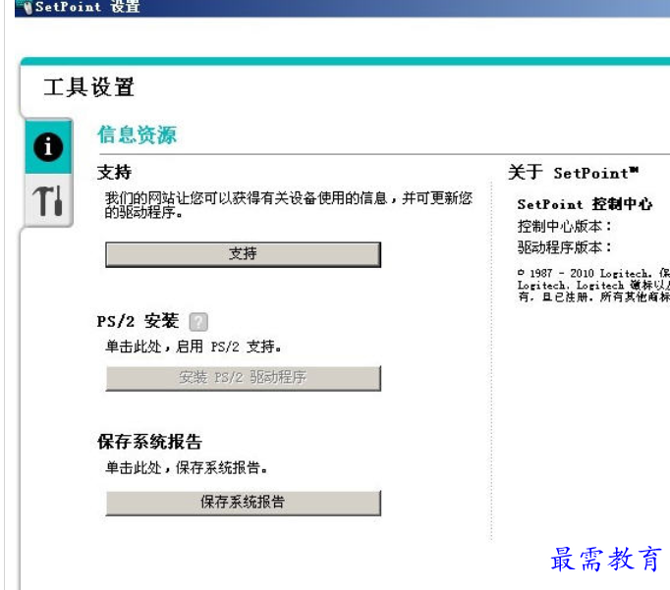This screenshot has width=670, height=590.
Task: Click the 单击此处，启用 PS/2 支持 text
Action: pos(194,347)
